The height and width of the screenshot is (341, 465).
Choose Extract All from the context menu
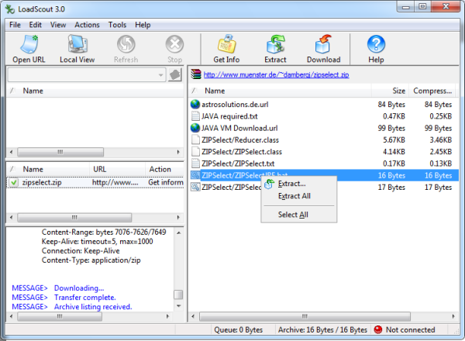(299, 196)
